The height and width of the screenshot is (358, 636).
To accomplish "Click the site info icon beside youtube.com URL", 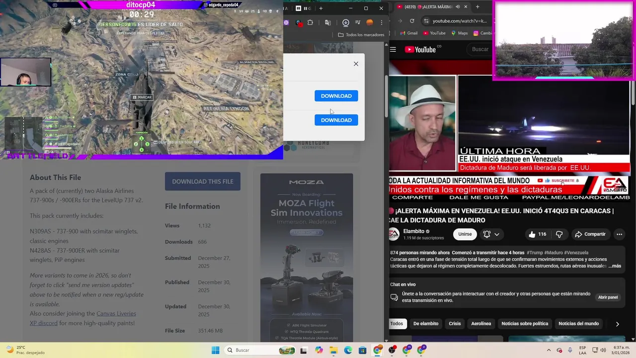I will 426,21.
